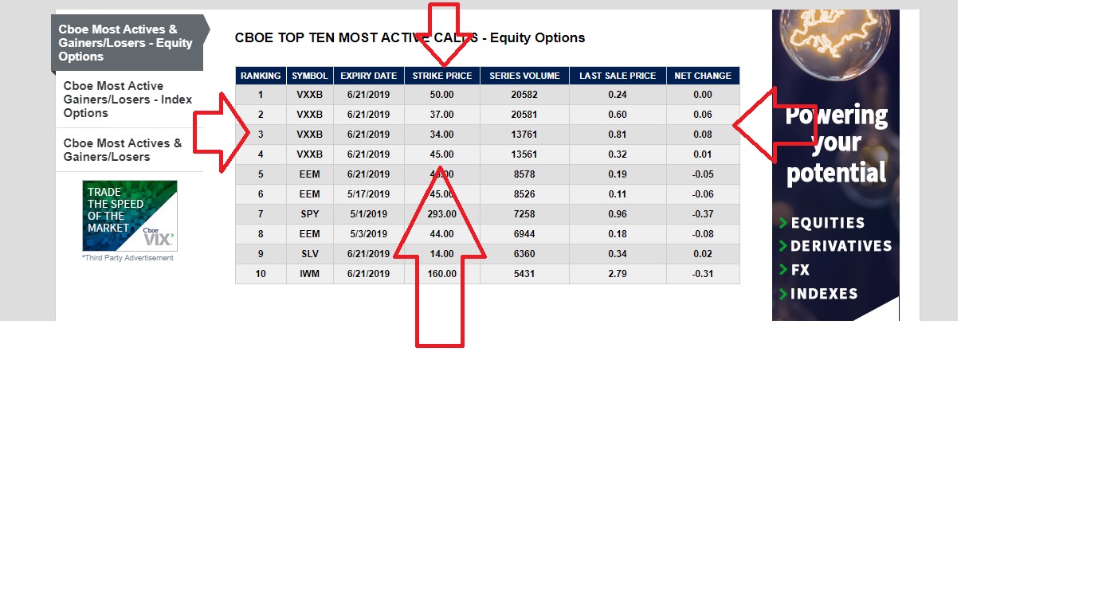1114x594 pixels.
Task: Select the IWM symbol cell
Action: 309,274
